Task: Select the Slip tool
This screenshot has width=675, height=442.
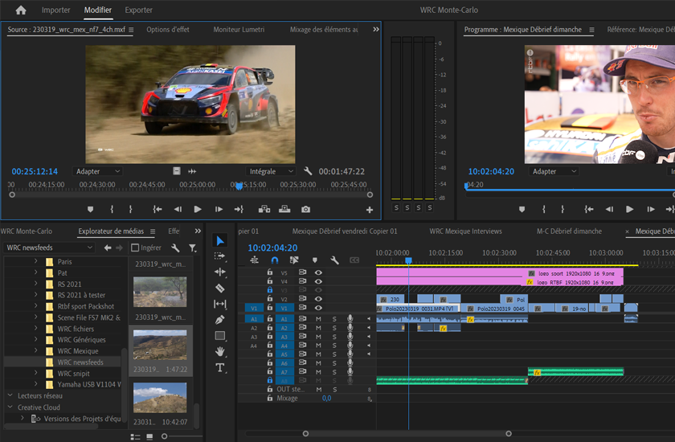Action: (x=219, y=304)
